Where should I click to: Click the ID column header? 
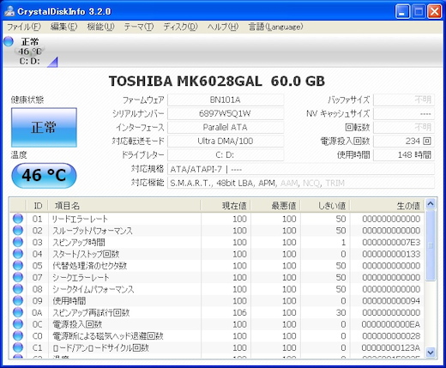tap(38, 206)
